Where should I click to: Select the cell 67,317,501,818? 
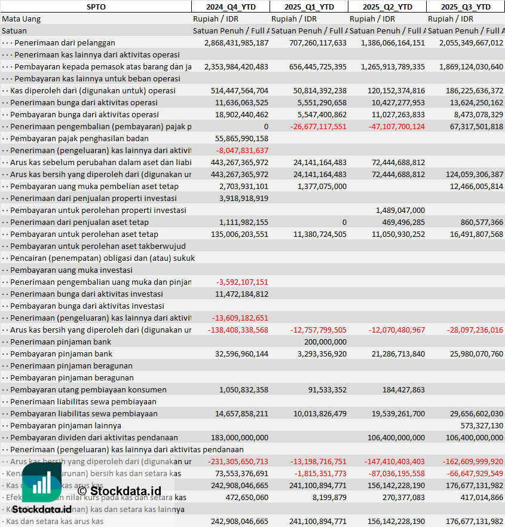[x=476, y=127]
